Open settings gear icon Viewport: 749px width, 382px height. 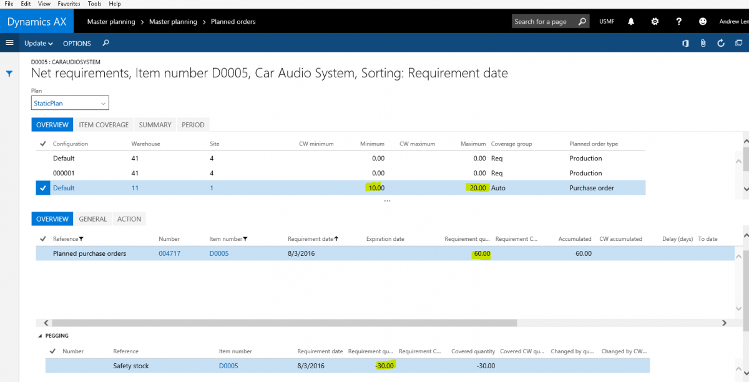point(655,21)
